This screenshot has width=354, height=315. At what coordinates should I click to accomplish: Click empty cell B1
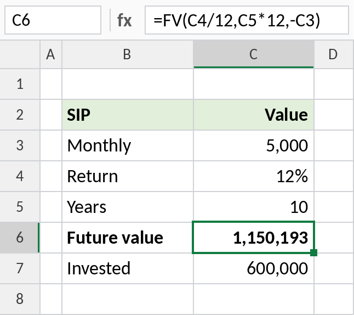click(x=128, y=84)
